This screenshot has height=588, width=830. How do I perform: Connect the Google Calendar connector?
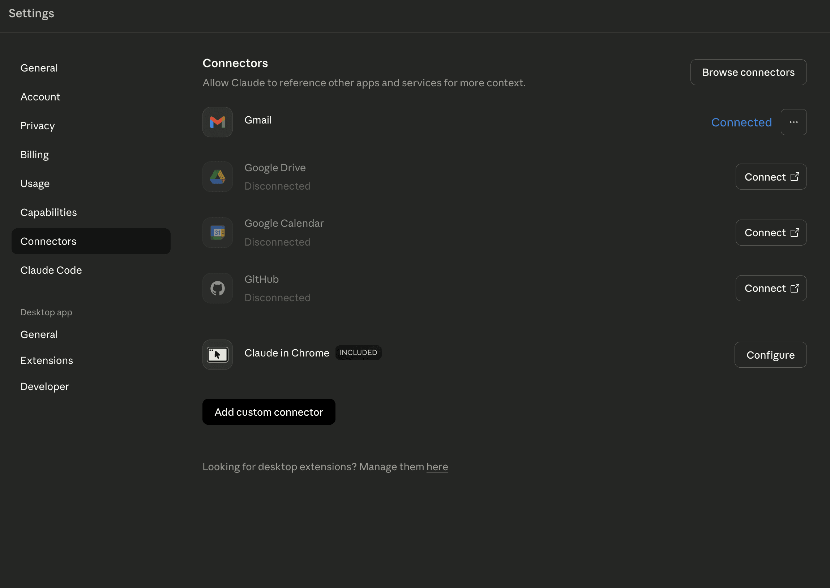[771, 233]
